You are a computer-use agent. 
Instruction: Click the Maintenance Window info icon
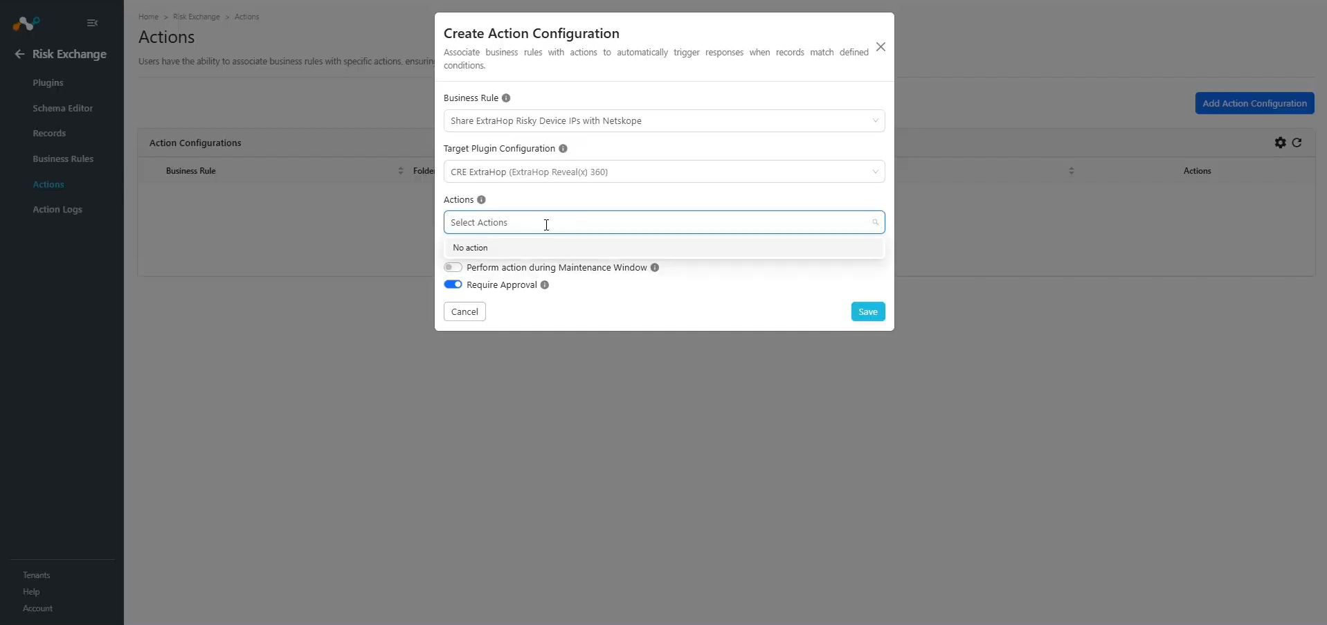[654, 268]
